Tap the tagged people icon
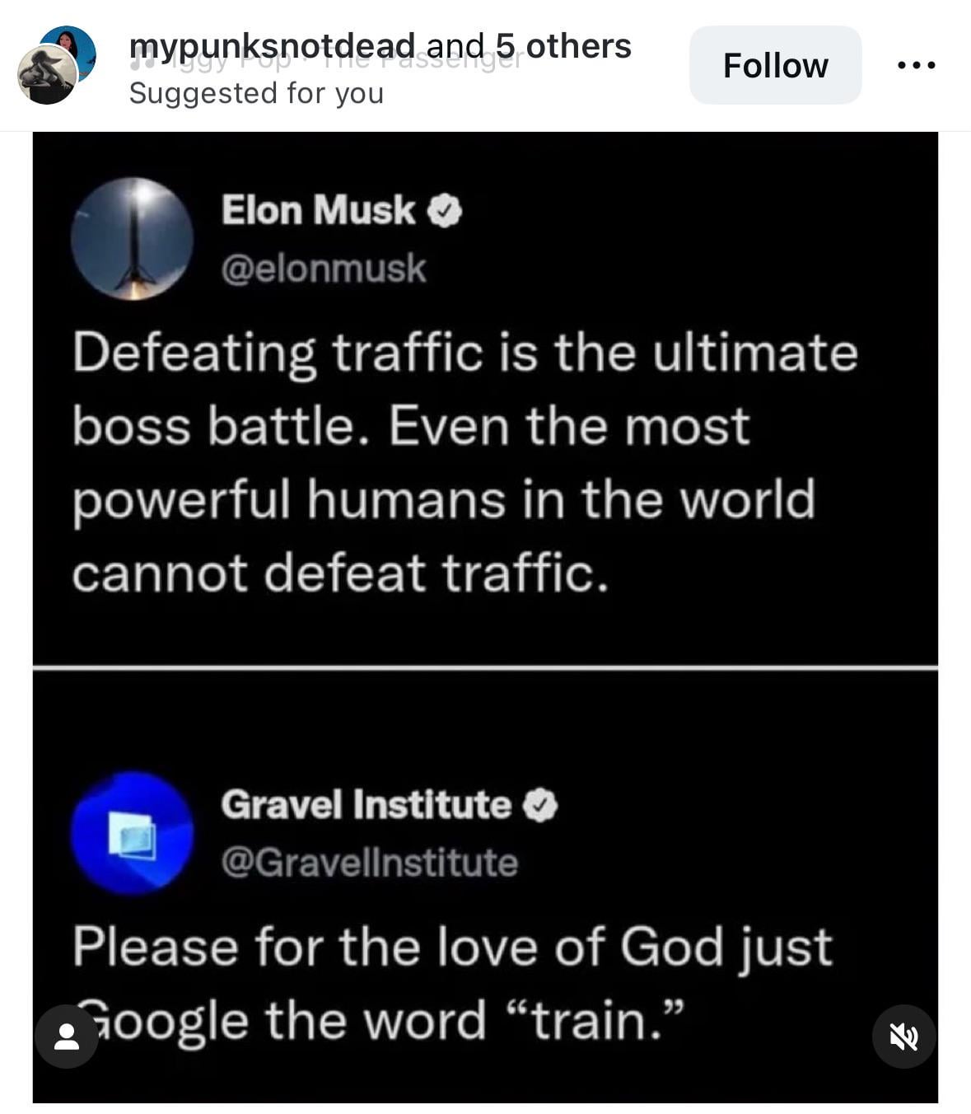 coord(67,1037)
